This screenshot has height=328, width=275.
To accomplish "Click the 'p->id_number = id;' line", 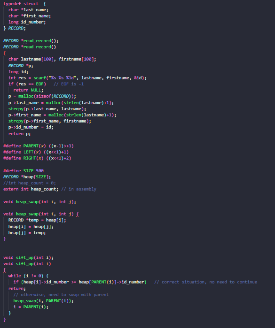I will [31, 127].
